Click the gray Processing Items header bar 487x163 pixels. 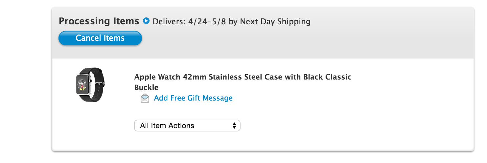(x=263, y=33)
